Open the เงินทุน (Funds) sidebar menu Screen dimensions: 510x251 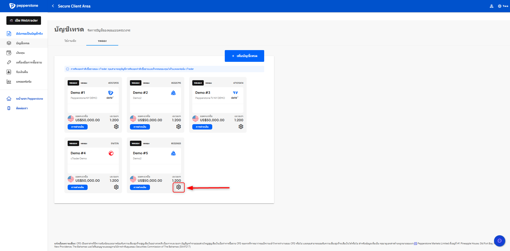pos(20,53)
